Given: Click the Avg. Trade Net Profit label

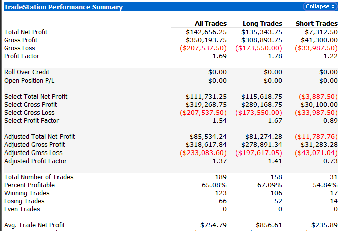Looking at the screenshot, I should click(34, 225).
